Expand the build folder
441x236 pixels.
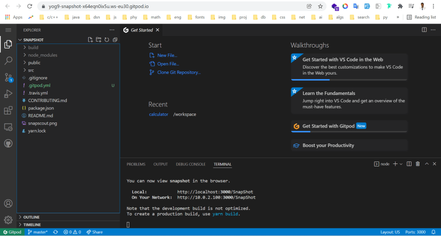click(68, 47)
